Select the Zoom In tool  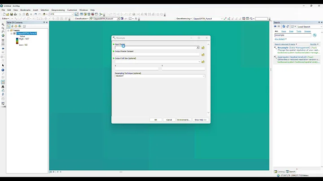click(x=3, y=24)
